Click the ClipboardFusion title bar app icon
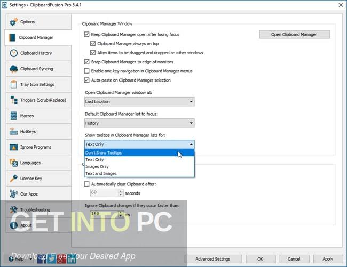This screenshot has width=347, height=267. [4, 5]
